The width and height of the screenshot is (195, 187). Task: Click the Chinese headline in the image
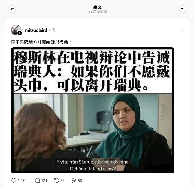92,71
